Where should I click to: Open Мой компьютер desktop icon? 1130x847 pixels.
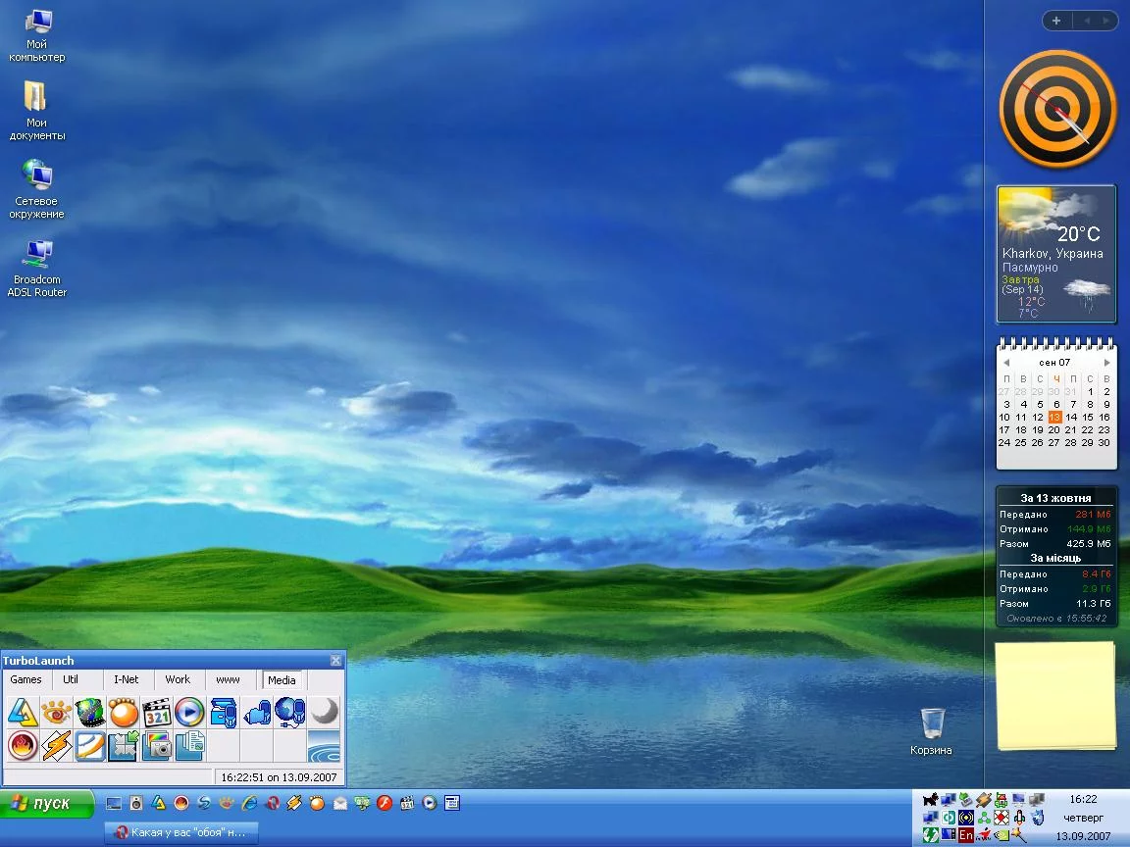coord(36,35)
